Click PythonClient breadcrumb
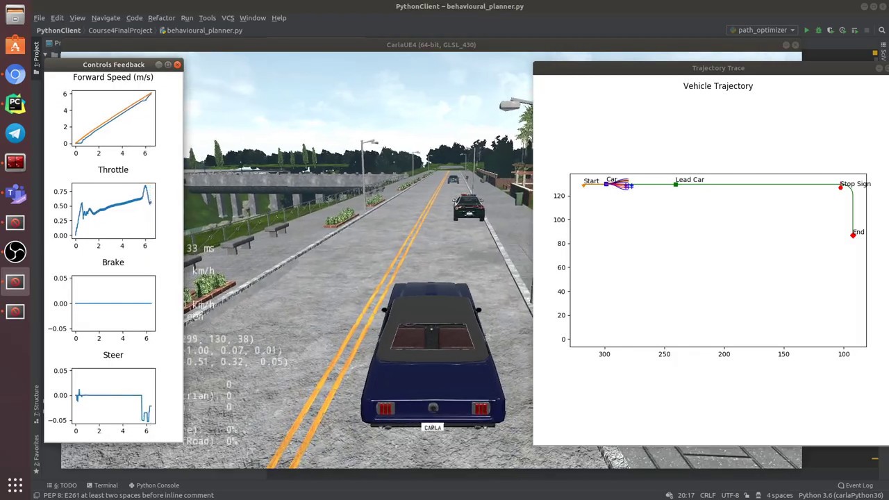This screenshot has height=500, width=889. coord(58,31)
